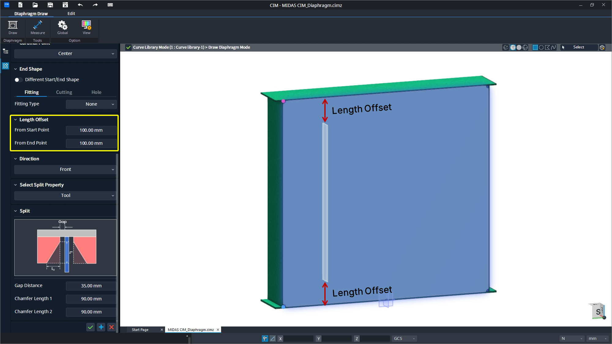This screenshot has width=612, height=344.
Task: Open the Edit ribbon tab
Action: pyautogui.click(x=71, y=13)
